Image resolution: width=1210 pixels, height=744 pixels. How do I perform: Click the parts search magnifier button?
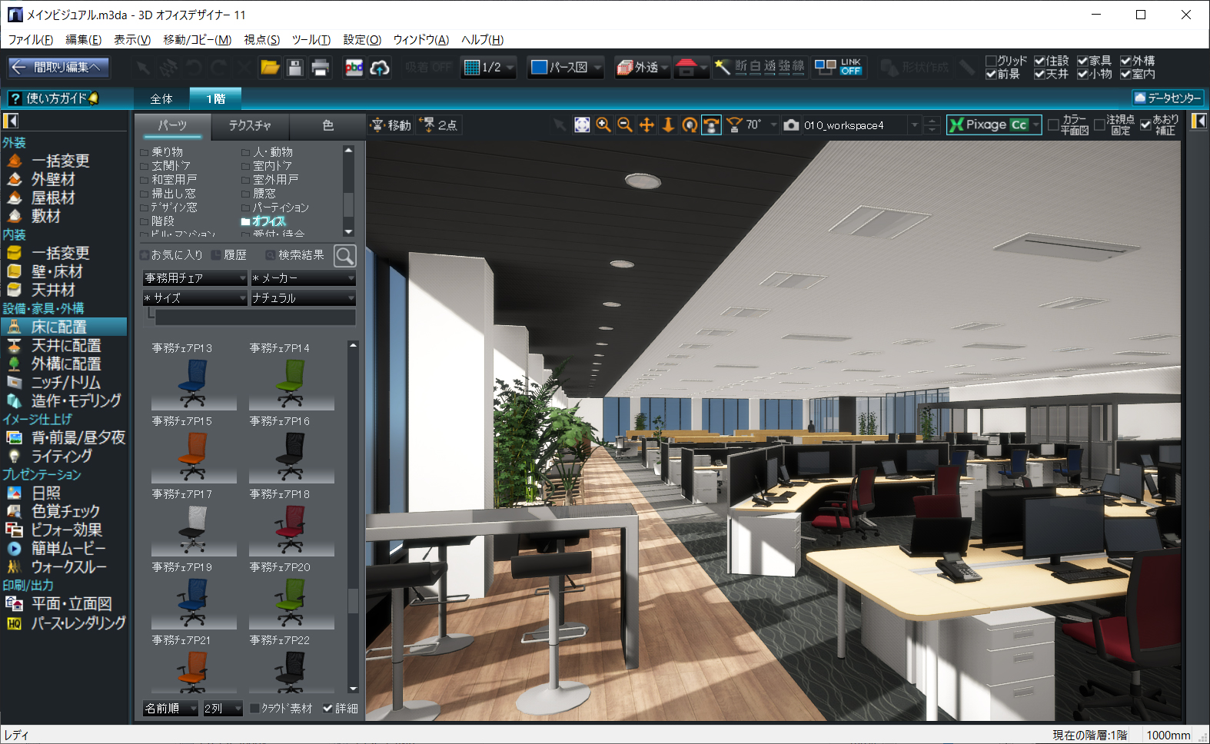point(345,255)
